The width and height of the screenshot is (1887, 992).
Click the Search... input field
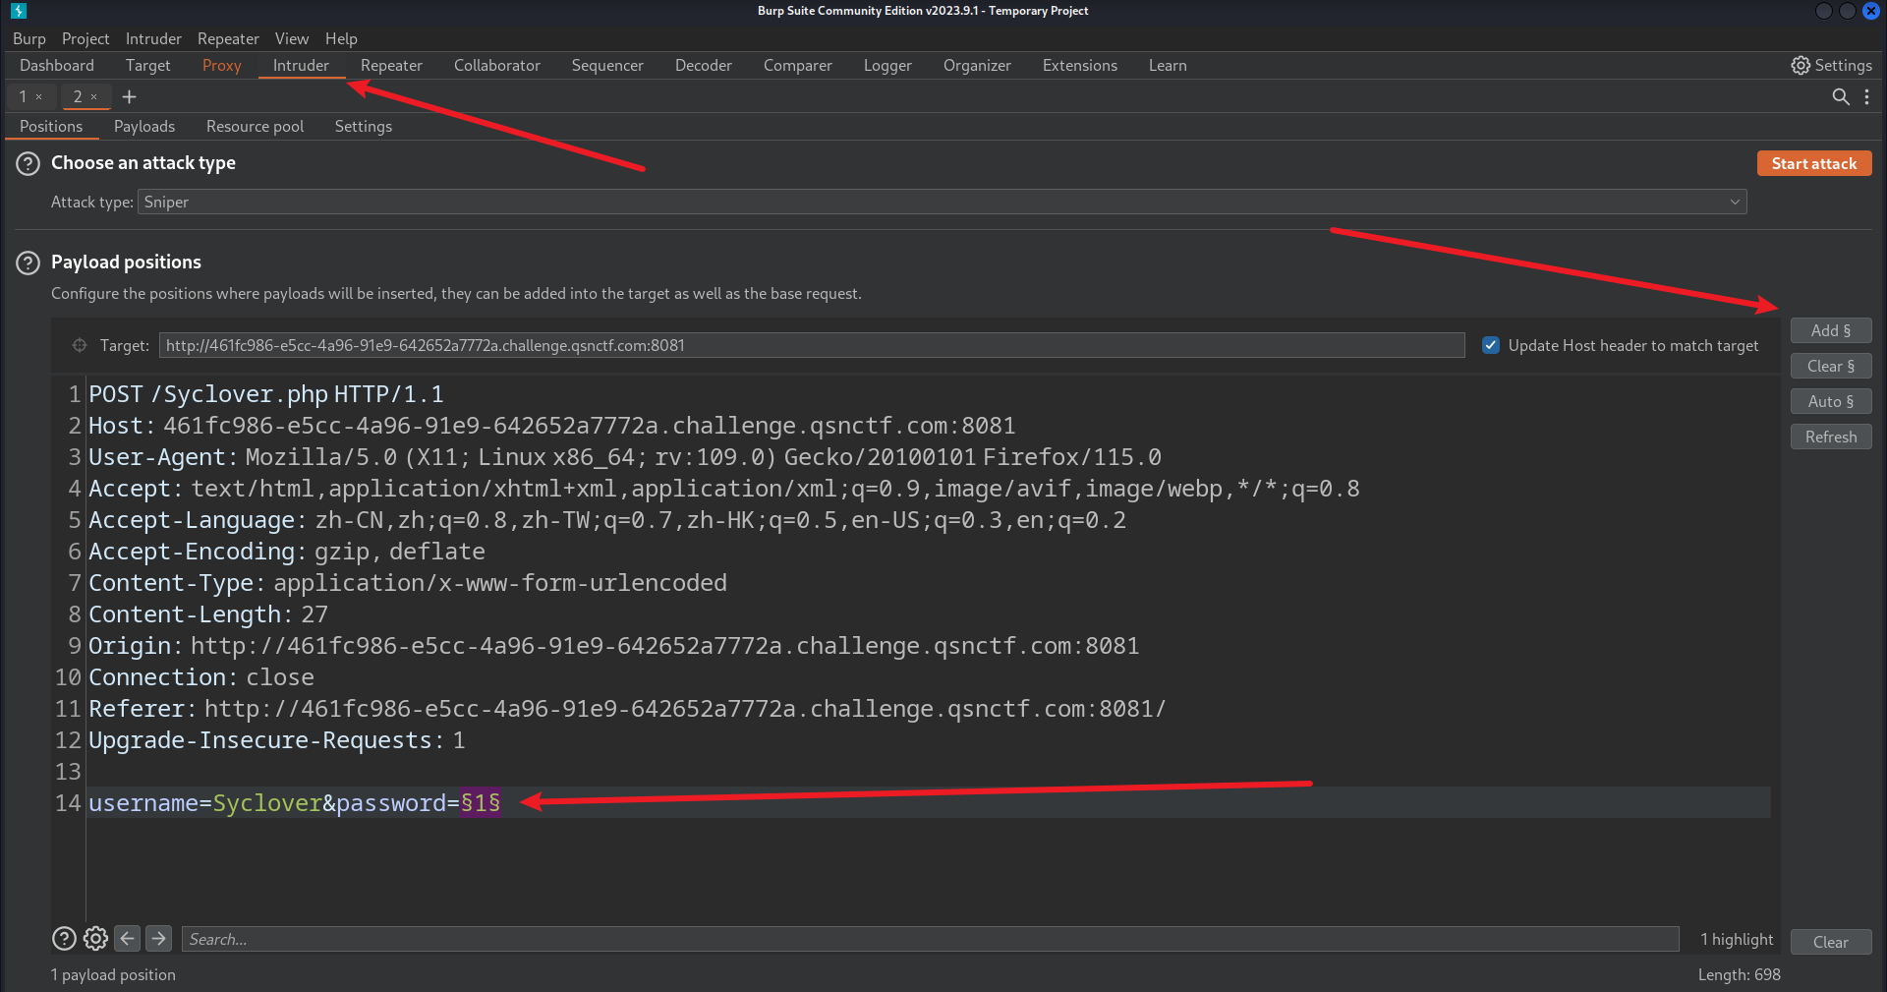tap(930, 939)
